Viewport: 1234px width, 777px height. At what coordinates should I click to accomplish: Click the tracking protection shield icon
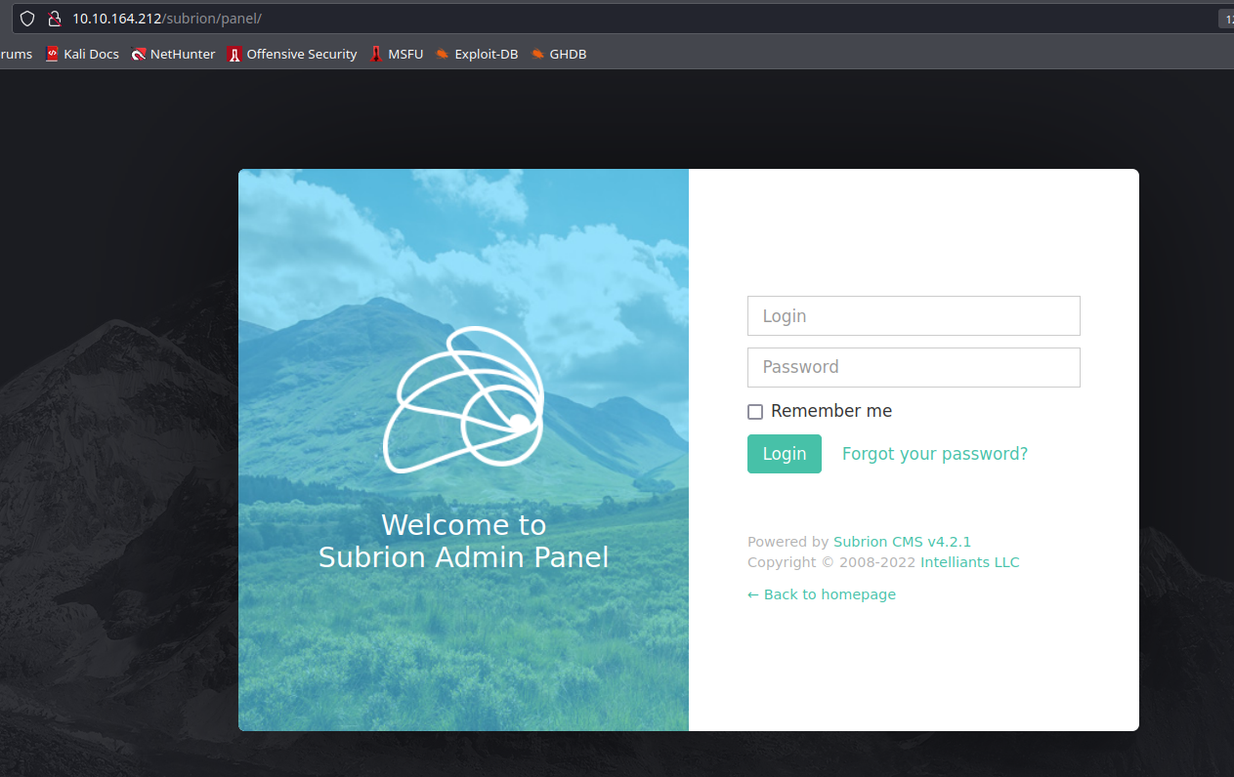tap(27, 19)
